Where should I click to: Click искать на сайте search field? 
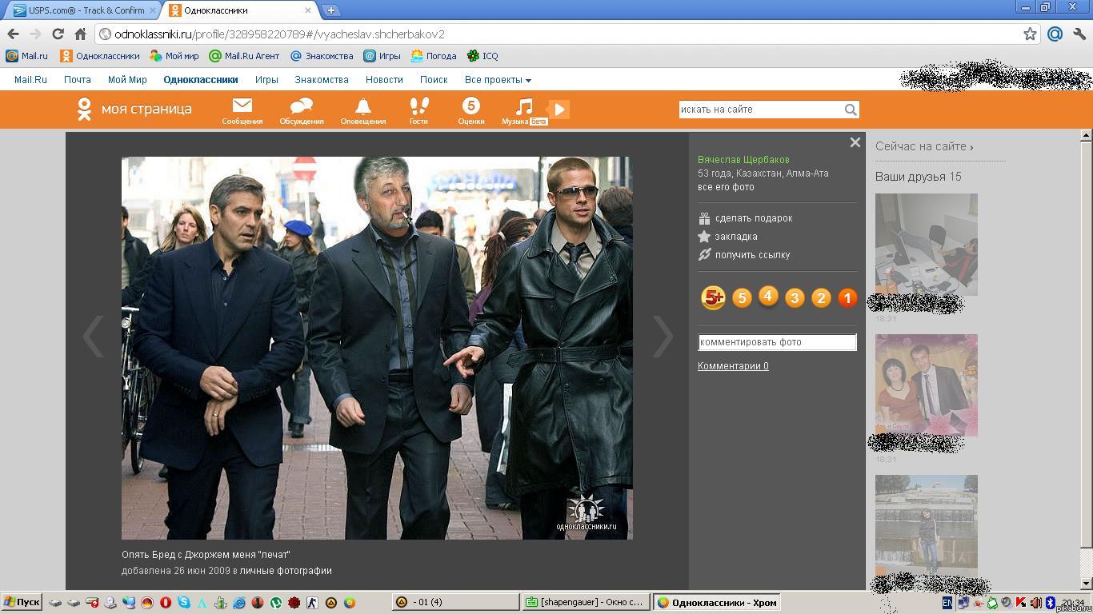(761, 110)
